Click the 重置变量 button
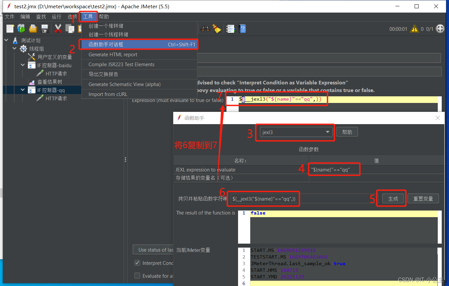Image resolution: width=449 pixels, height=286 pixels. [x=423, y=199]
